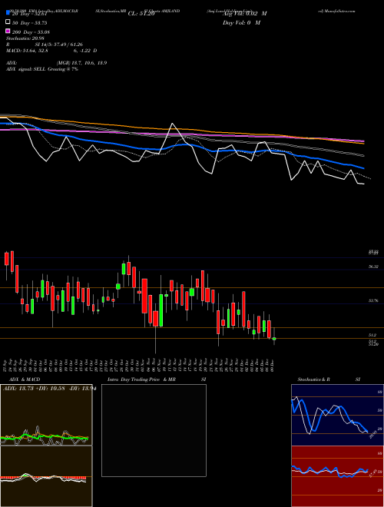The image size is (384, 507).
Task: Click the 'Stochastics: 20.98' reading
Action: 24,38
